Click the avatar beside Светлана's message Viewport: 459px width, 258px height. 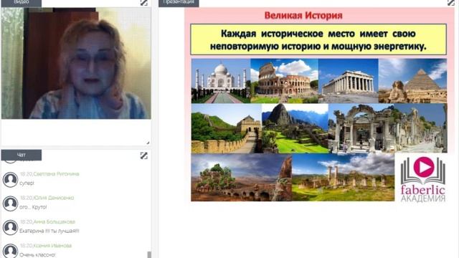(x=10, y=179)
